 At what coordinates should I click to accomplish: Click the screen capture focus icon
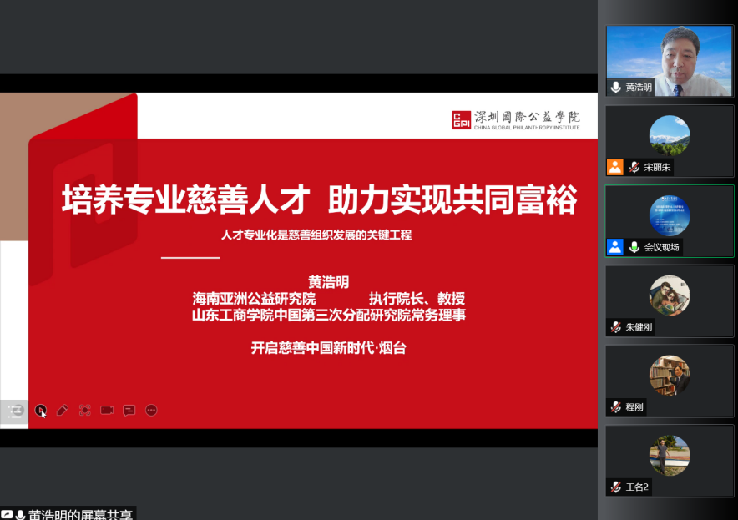[85, 411]
